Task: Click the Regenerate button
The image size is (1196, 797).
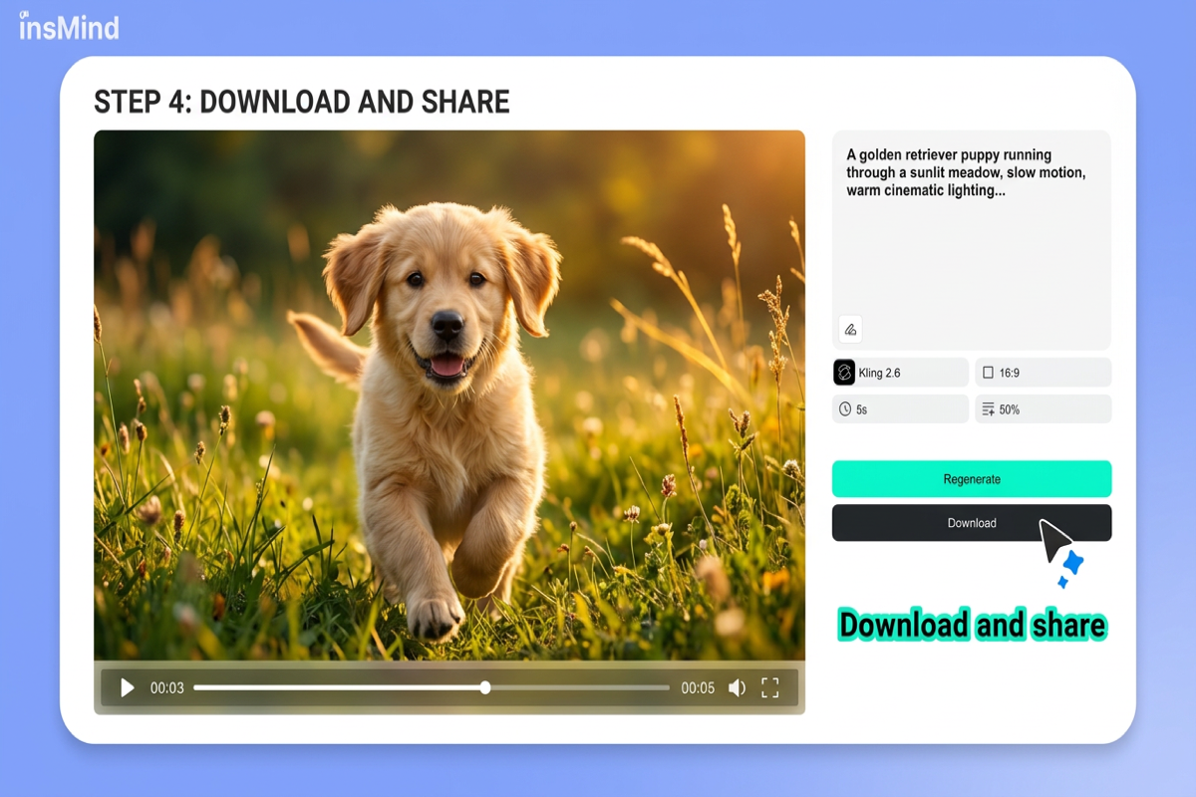Action: click(x=971, y=479)
